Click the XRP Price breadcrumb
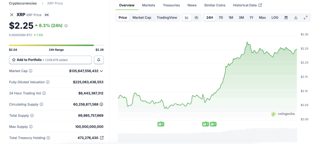The width and height of the screenshot is (315, 144). (55, 3)
